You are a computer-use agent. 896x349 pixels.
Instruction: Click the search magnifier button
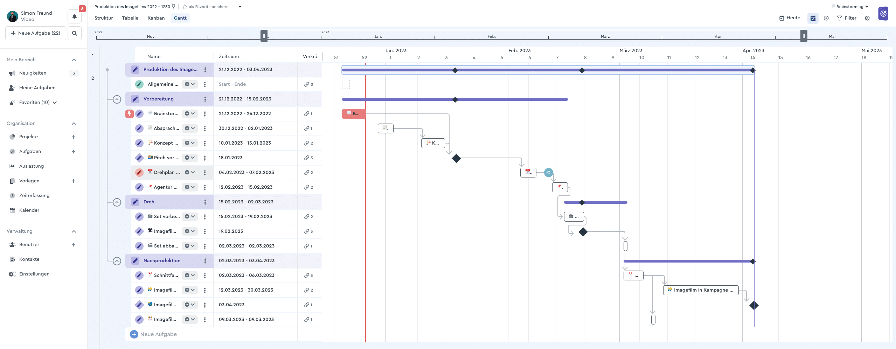point(75,33)
